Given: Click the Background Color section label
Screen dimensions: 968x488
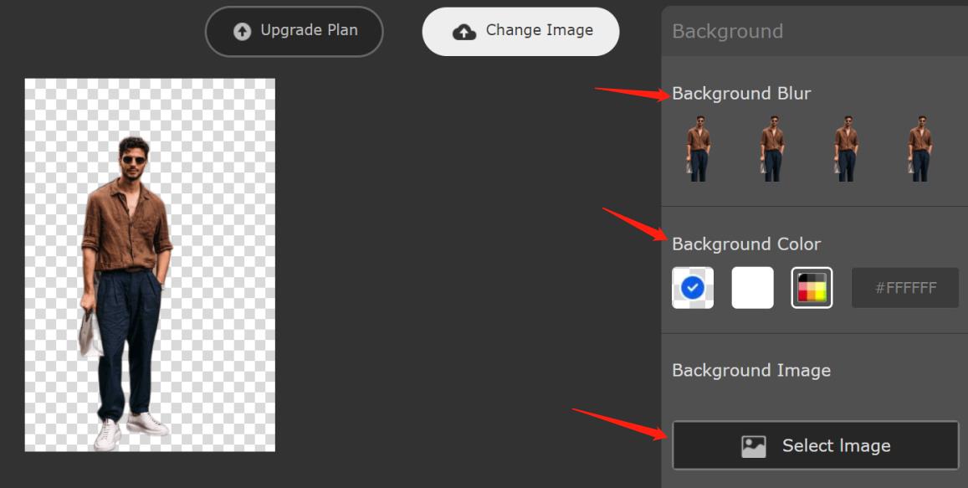Looking at the screenshot, I should [745, 244].
